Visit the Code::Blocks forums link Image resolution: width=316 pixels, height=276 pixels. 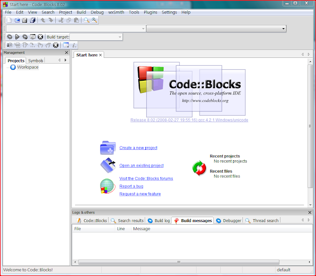point(146,179)
